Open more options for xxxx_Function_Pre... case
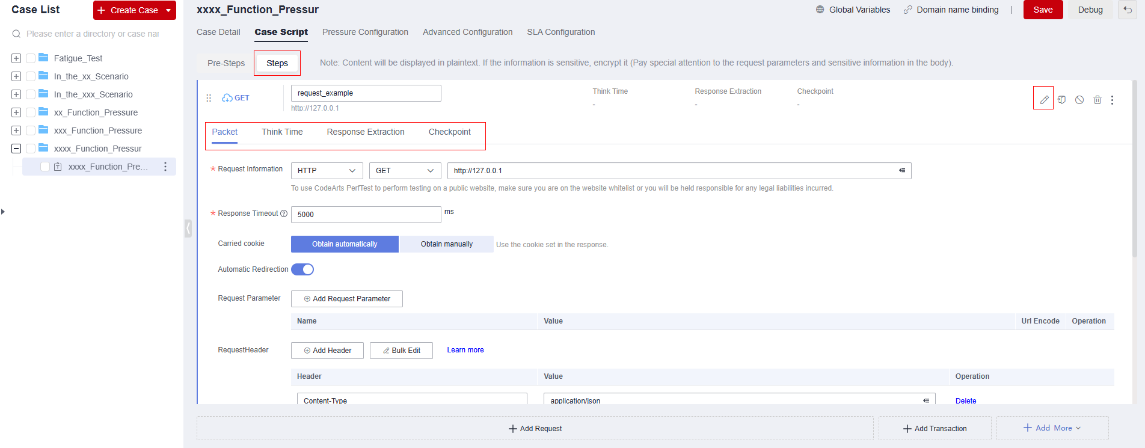Screen dimensions: 1145x448 [x=165, y=167]
